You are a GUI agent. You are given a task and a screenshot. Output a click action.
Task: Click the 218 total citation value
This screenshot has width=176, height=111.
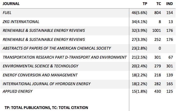click(157, 75)
